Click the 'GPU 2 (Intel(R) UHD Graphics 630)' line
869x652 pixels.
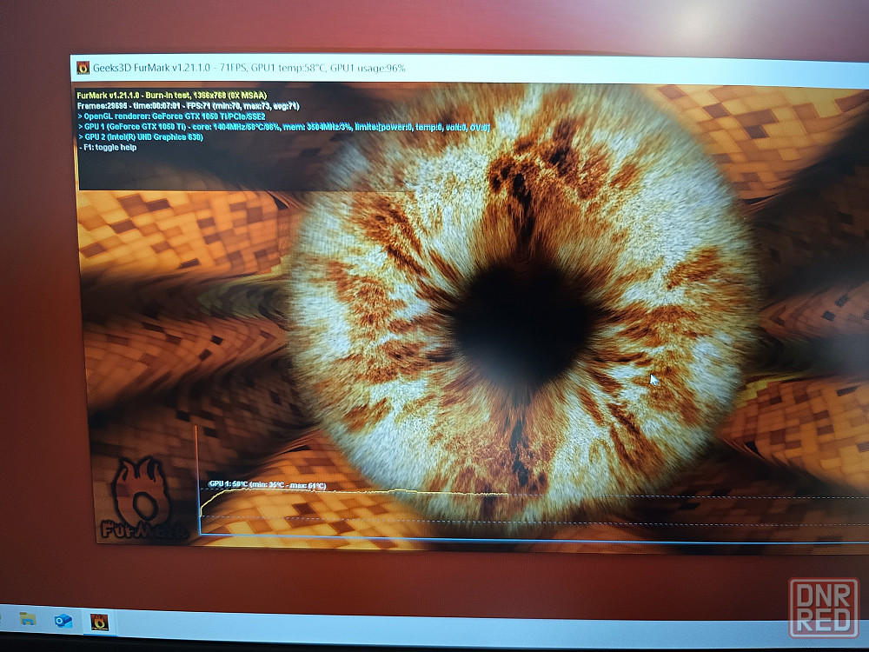(x=140, y=137)
